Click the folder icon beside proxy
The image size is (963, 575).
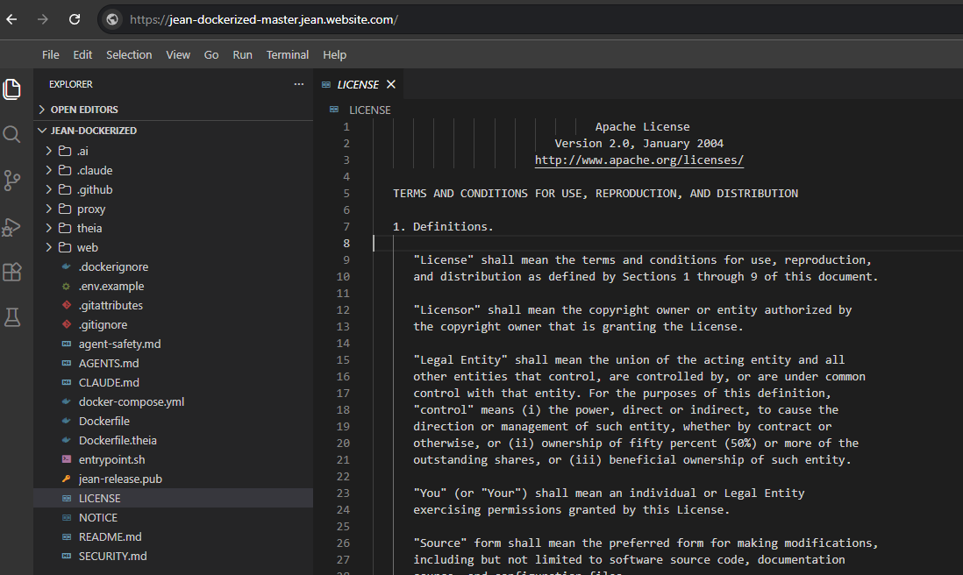65,209
